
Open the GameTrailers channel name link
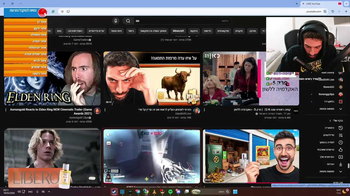pos(81,40)
